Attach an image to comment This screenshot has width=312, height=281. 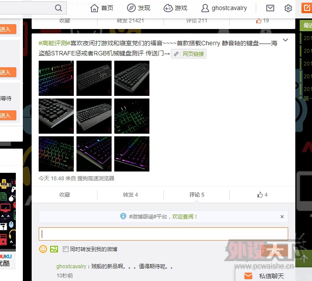pos(54,249)
